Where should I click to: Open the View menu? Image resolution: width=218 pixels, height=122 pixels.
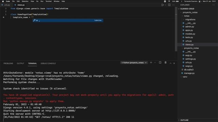32,1
